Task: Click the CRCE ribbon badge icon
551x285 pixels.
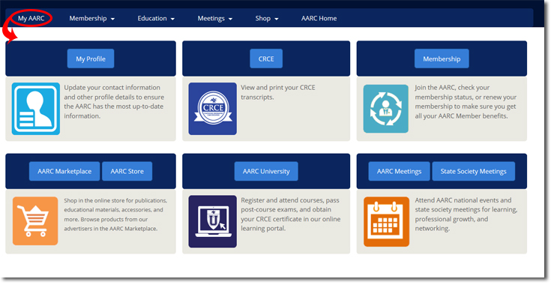Action: click(x=213, y=109)
